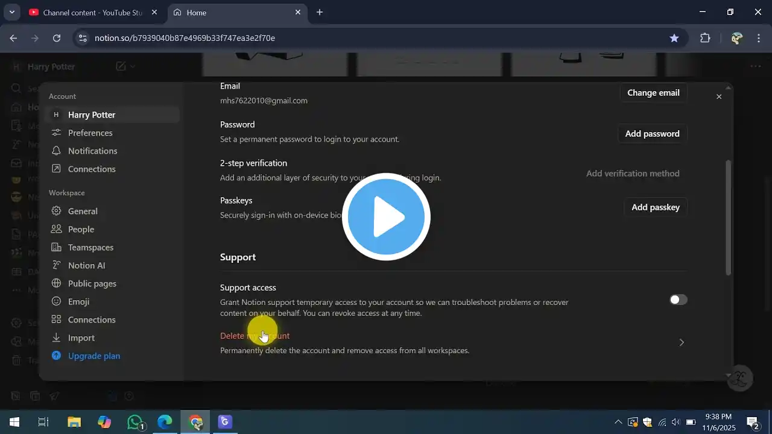
Task: Click the bookmark star icon
Action: click(674, 38)
